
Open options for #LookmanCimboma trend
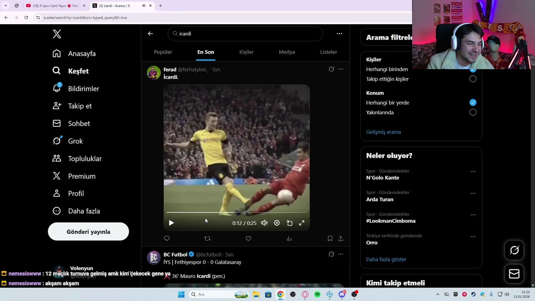[473, 214]
